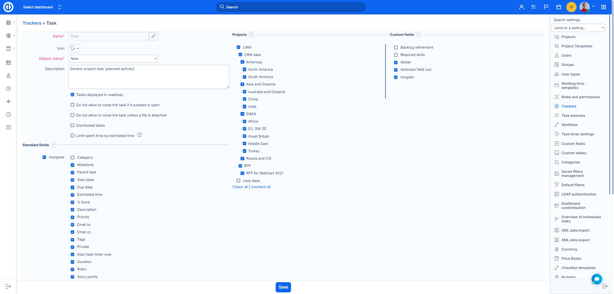Uncheck the Story points standard field

coord(73,277)
